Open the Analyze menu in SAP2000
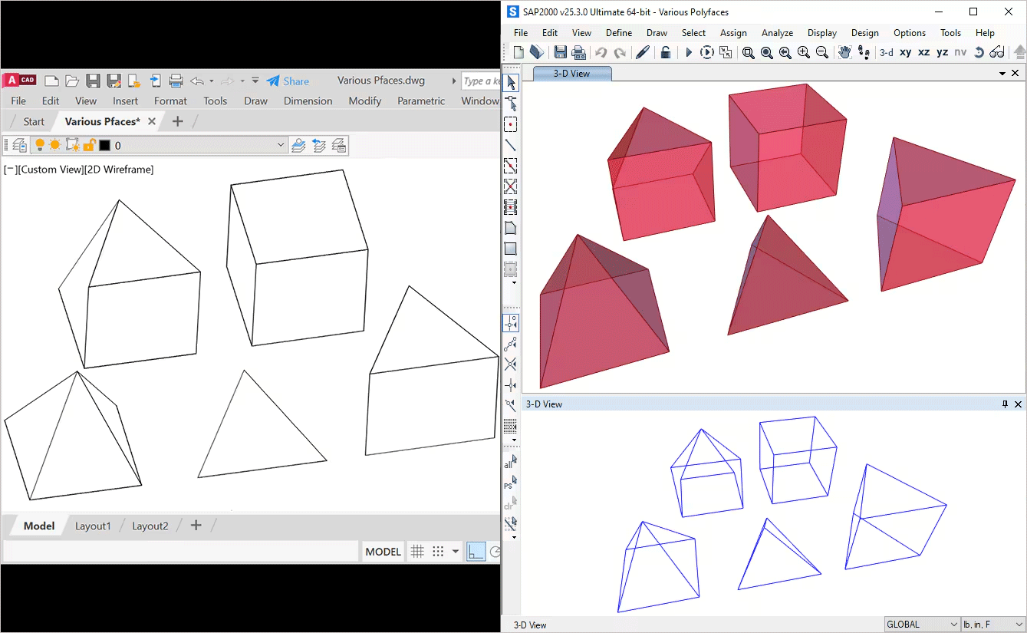 click(x=777, y=33)
